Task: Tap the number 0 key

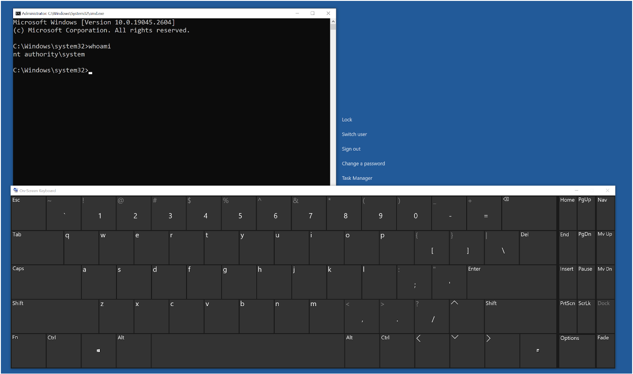Action: click(x=415, y=213)
